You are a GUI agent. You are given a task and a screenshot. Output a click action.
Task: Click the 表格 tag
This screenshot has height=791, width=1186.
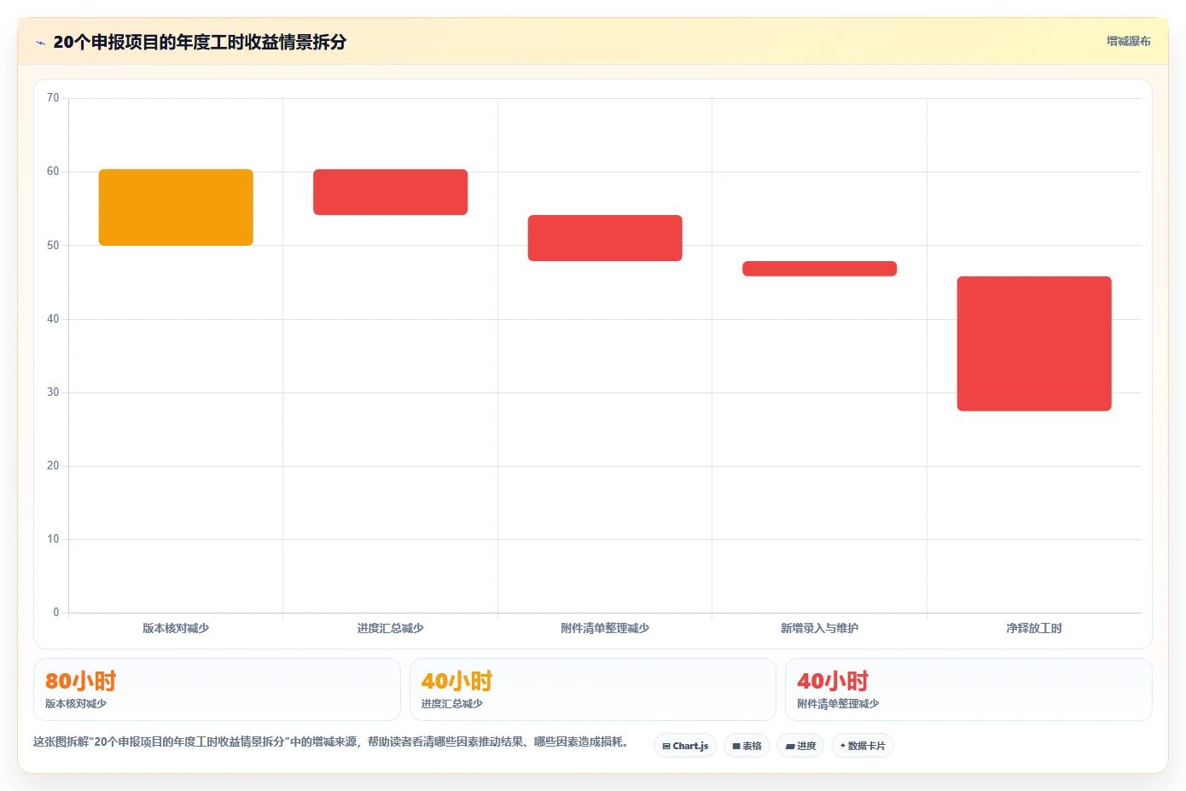(x=747, y=746)
